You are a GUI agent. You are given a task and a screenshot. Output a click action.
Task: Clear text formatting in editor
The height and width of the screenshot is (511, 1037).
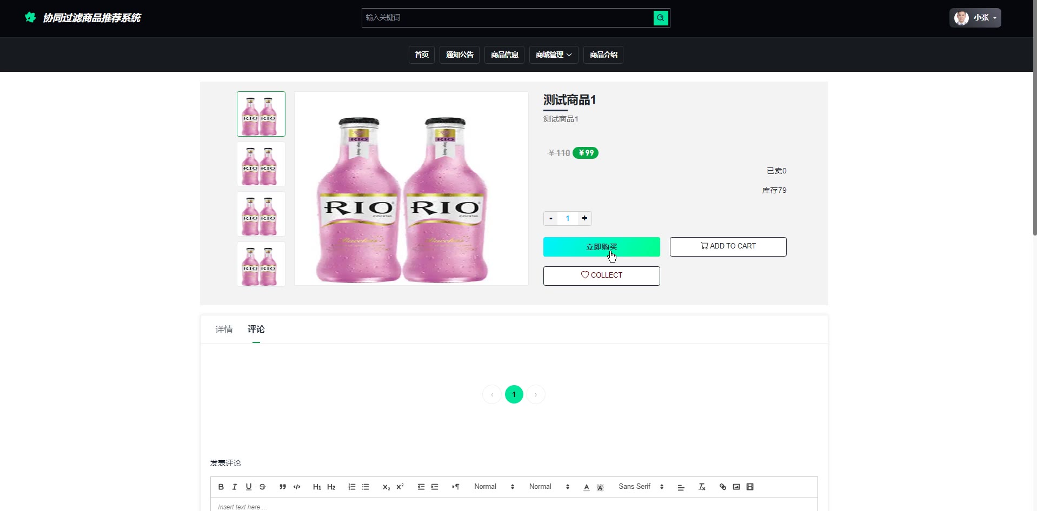coord(702,487)
